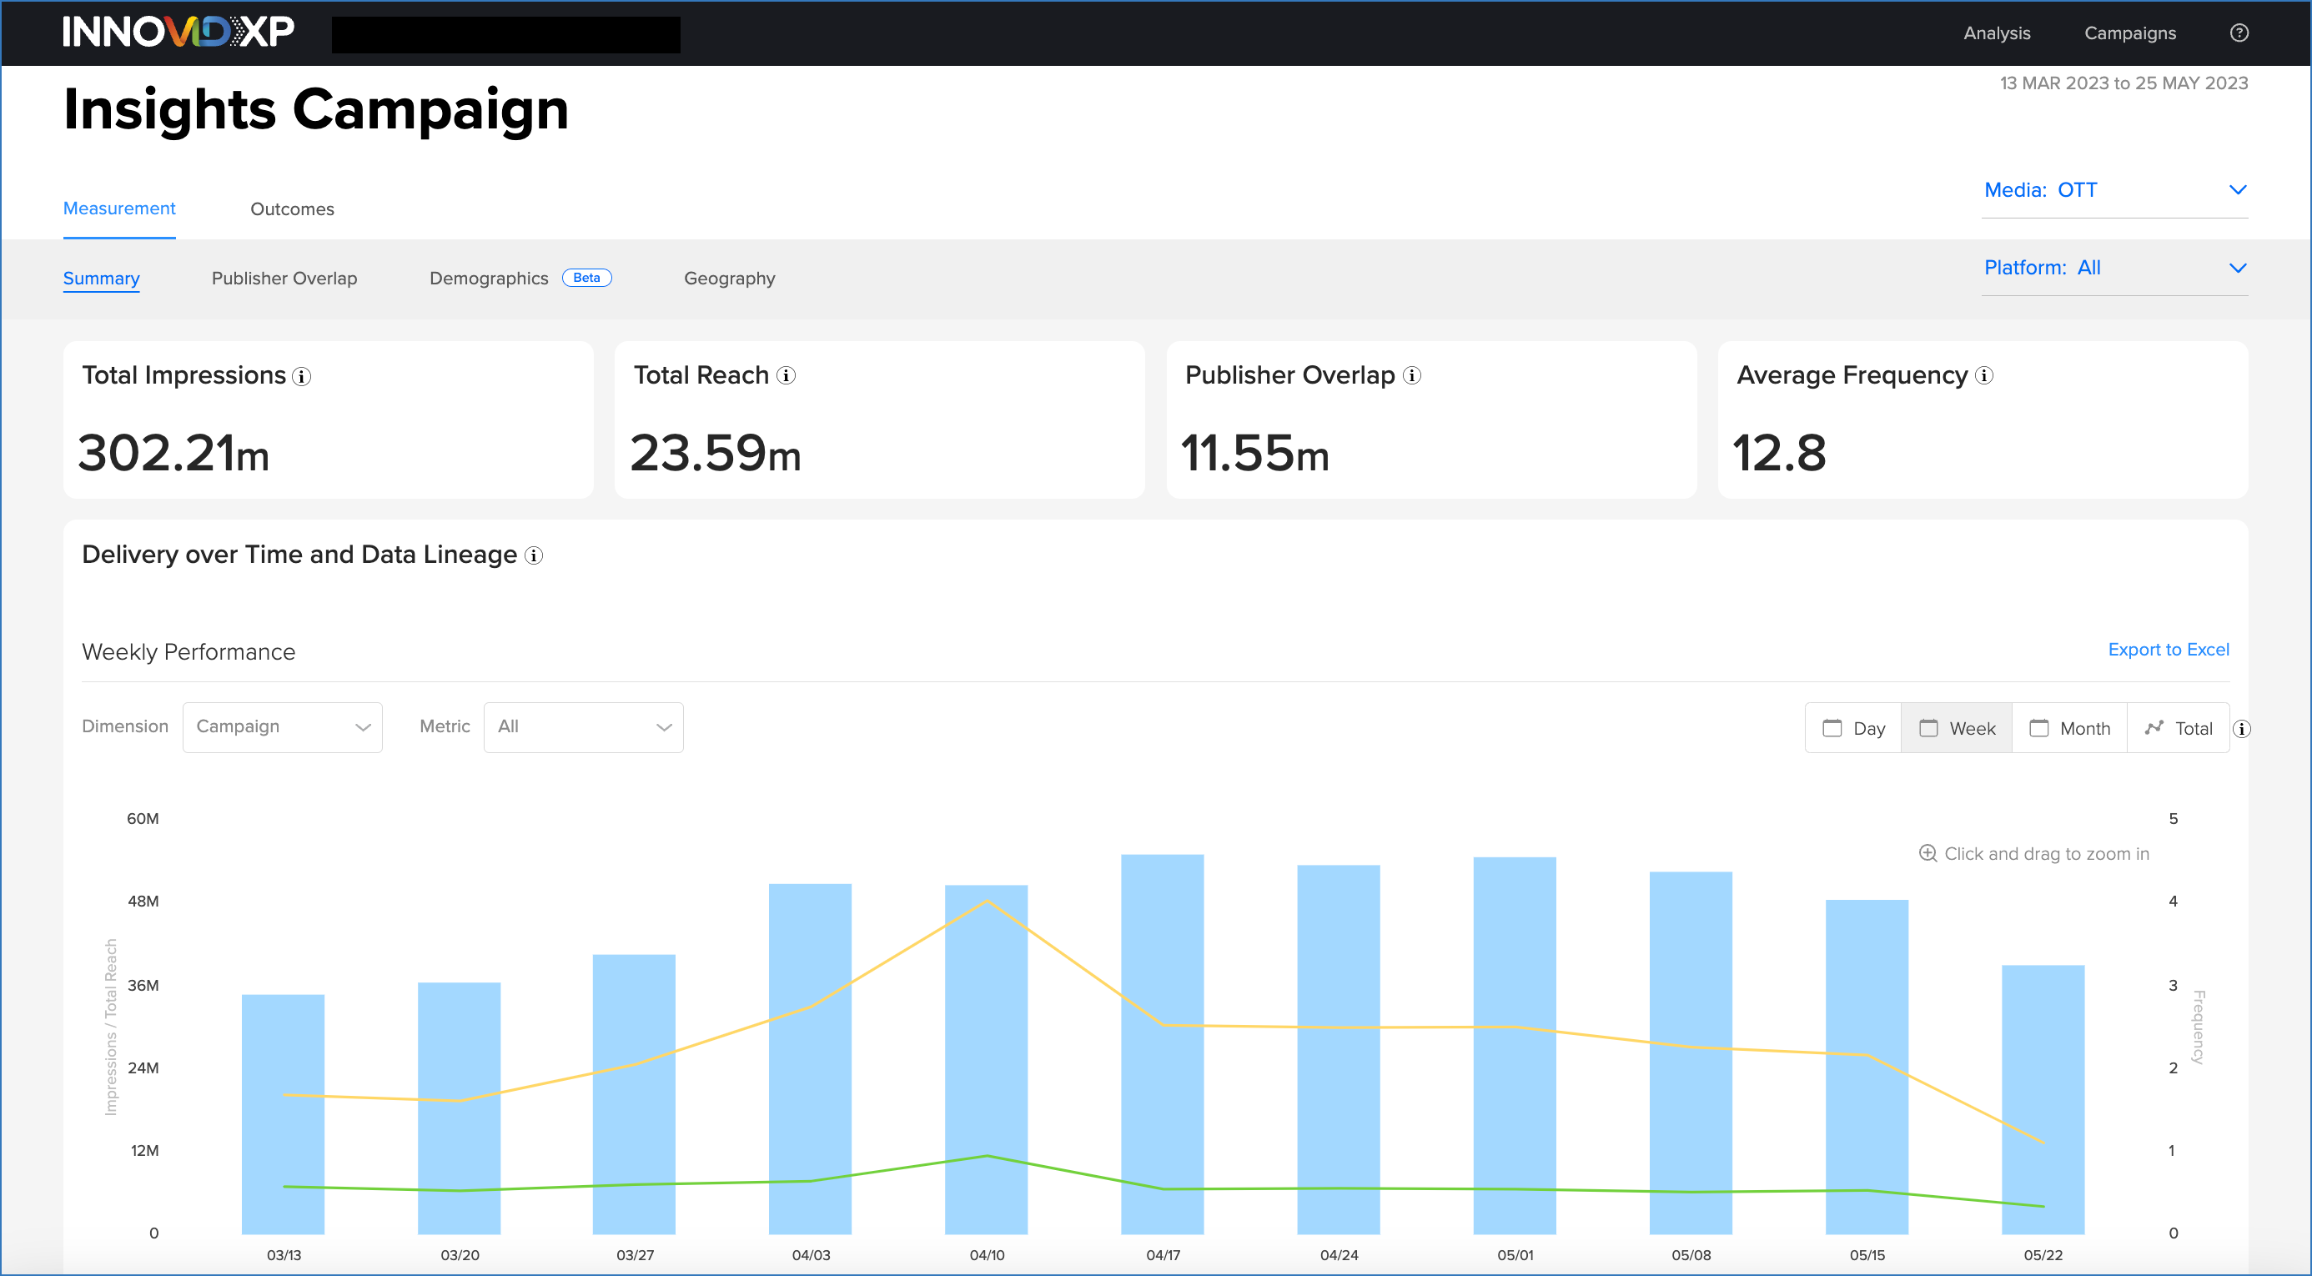Open the Demographics Beta section

tap(489, 279)
